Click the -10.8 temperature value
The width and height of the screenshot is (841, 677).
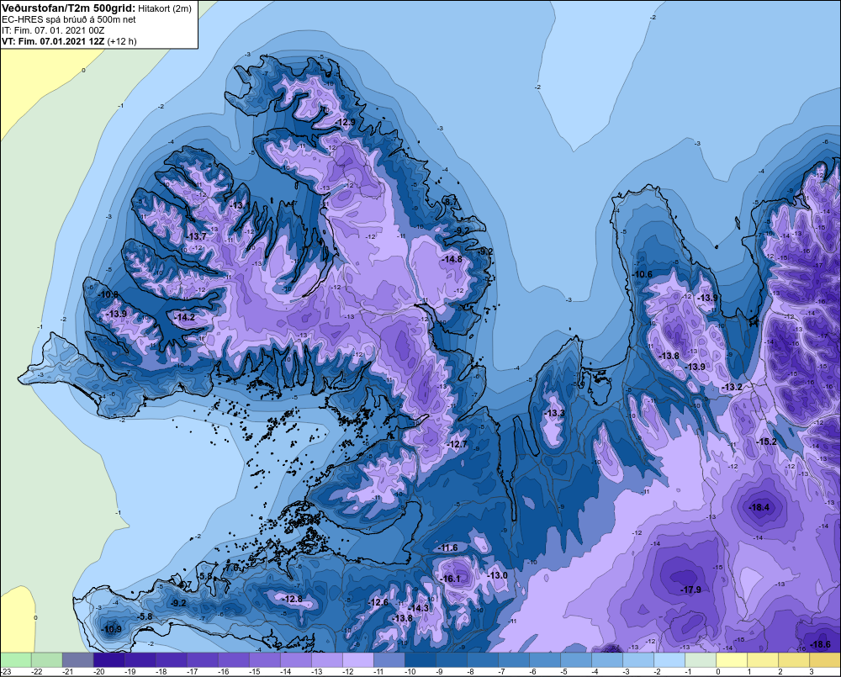[108, 294]
